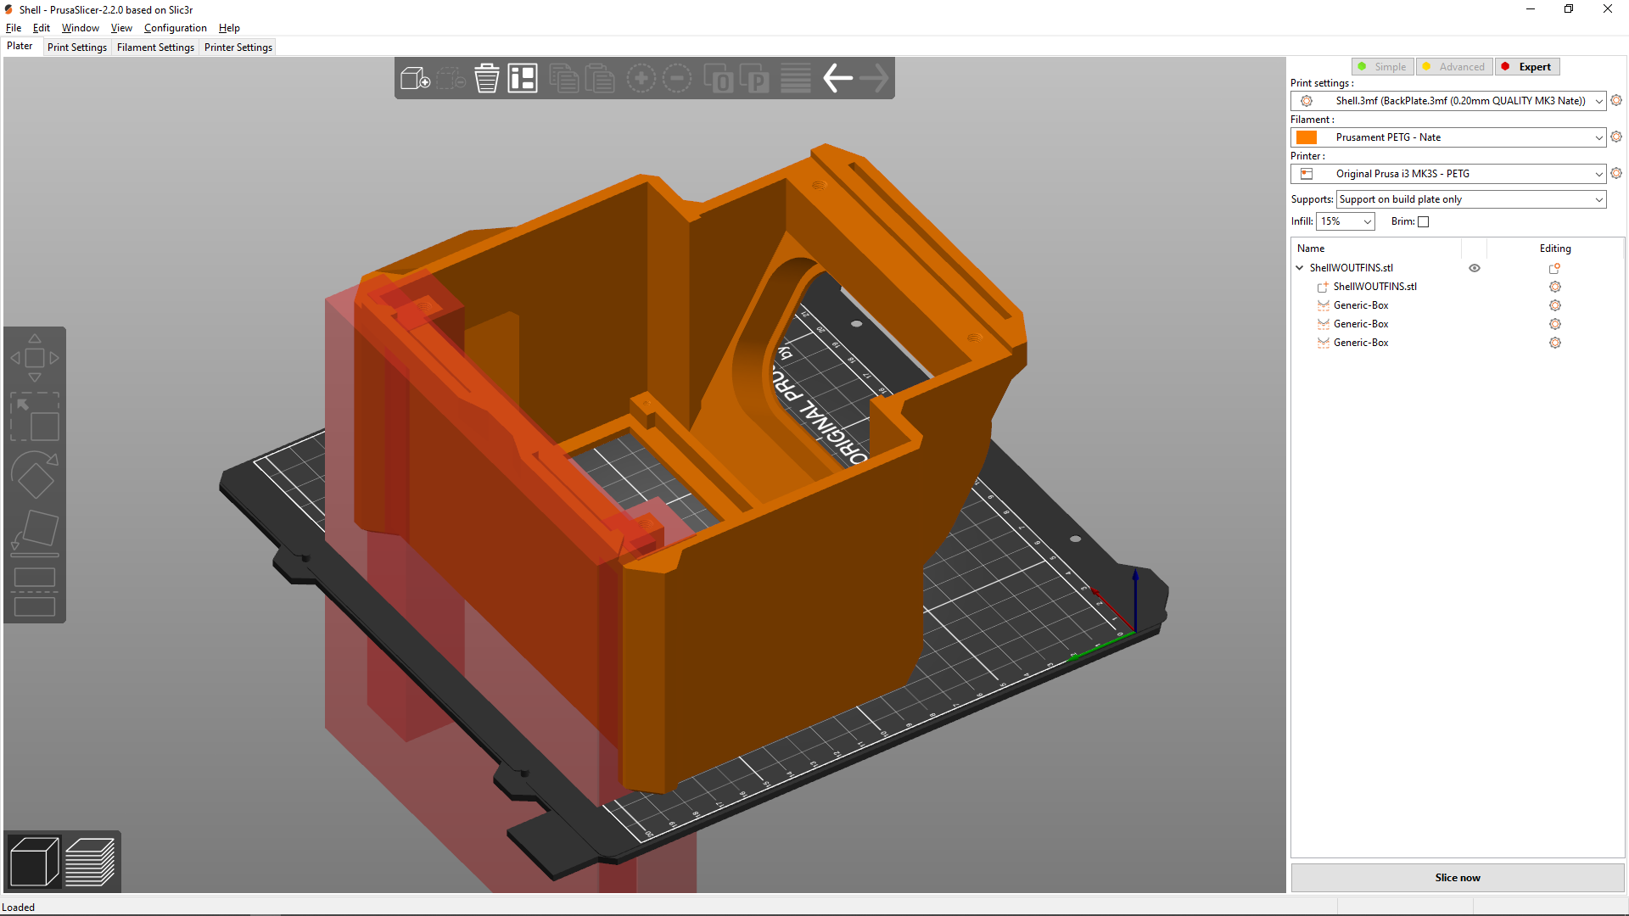Image resolution: width=1629 pixels, height=916 pixels.
Task: Click the orange filament color swatch
Action: 1307,137
